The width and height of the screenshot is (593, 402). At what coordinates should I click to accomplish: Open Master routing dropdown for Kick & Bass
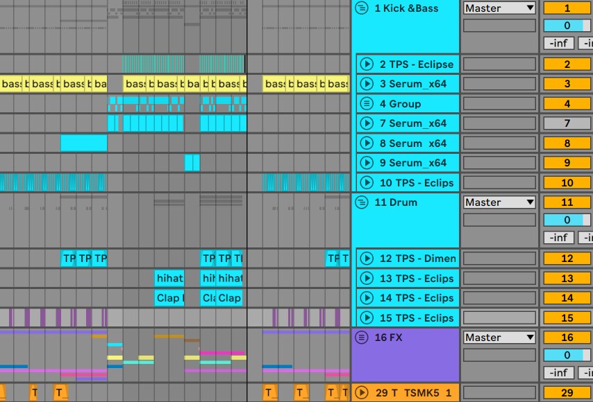tap(499, 8)
